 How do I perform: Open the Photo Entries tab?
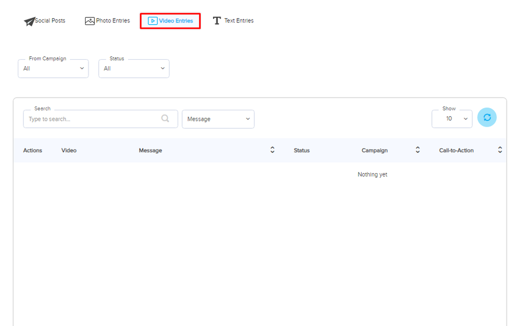pos(113,21)
